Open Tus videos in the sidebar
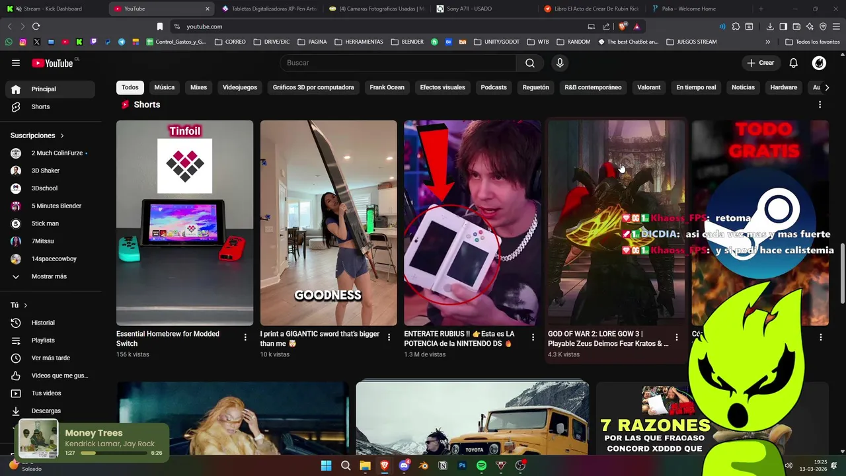The image size is (846, 476). point(51,393)
